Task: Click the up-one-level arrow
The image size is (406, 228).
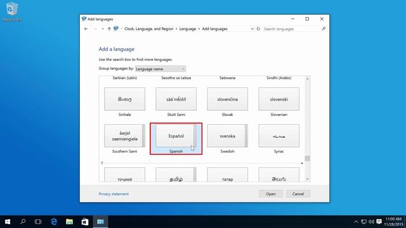Action: (109, 29)
